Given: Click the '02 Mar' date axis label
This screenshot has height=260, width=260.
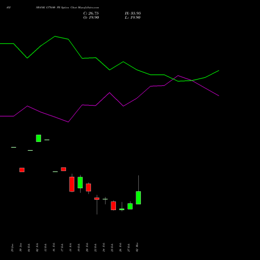Looking at the screenshot, I should (x=137, y=248).
